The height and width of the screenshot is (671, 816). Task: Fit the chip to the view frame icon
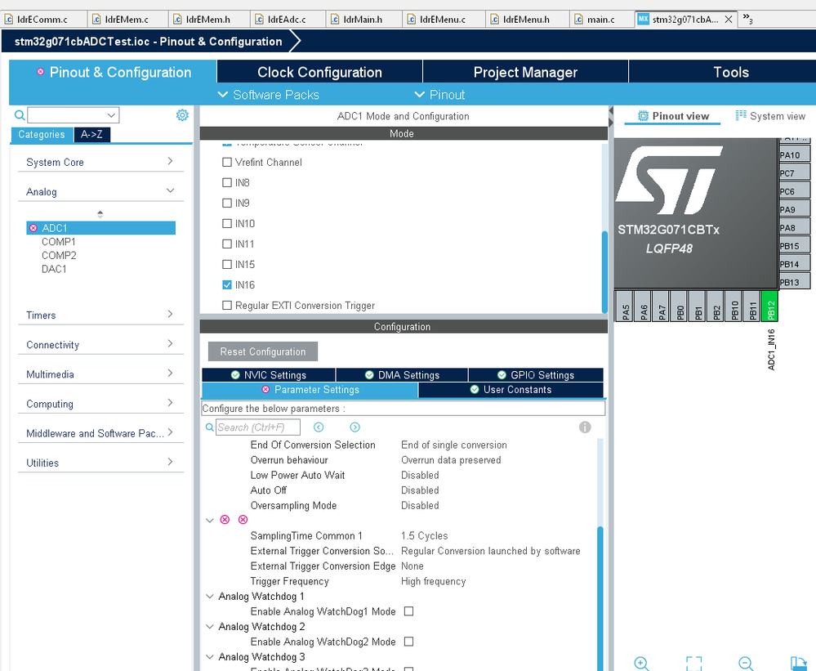pyautogui.click(x=693, y=663)
